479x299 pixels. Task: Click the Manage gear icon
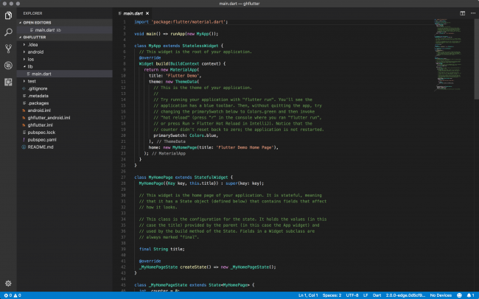click(8, 284)
